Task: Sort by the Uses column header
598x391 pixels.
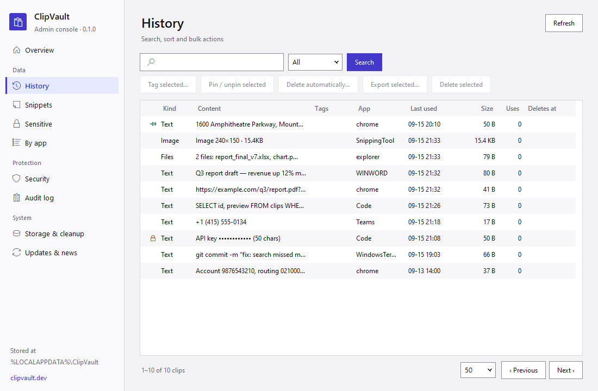Action: pyautogui.click(x=513, y=109)
